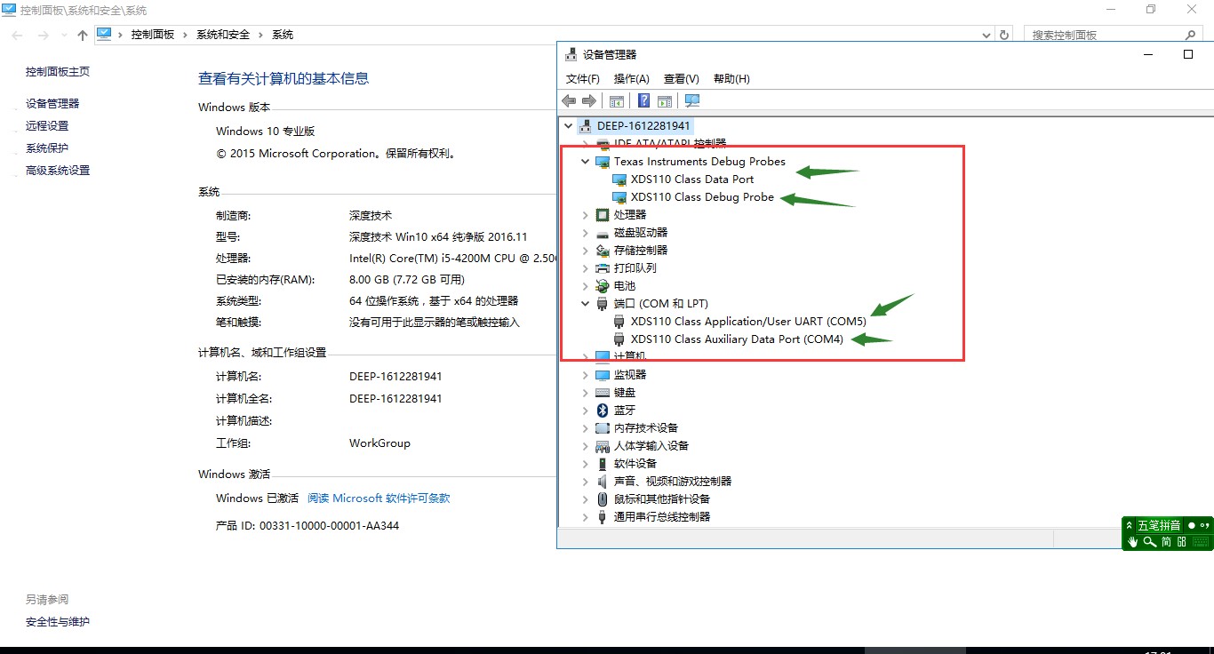
Task: Expand the 存储控制器 node
Action: coord(586,251)
